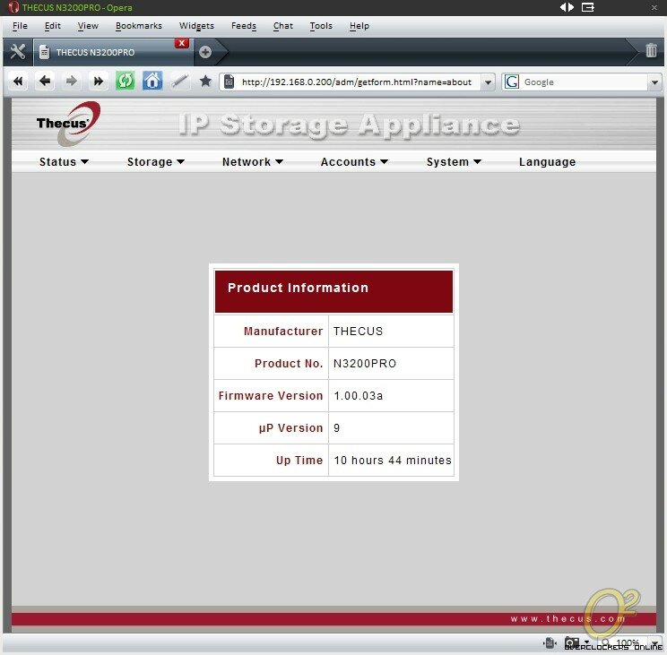Click the URL address field
This screenshot has width=667, height=655.
tap(357, 82)
